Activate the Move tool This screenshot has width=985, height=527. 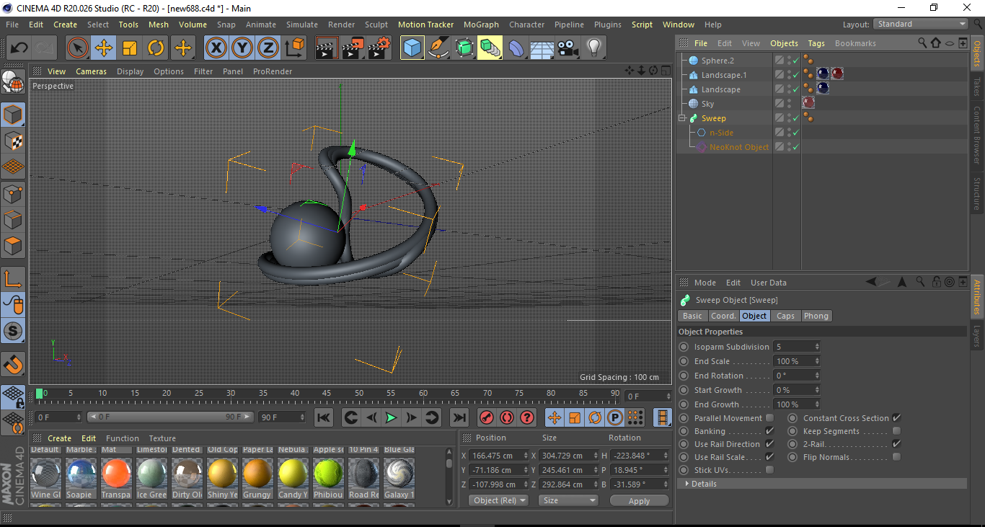click(104, 48)
